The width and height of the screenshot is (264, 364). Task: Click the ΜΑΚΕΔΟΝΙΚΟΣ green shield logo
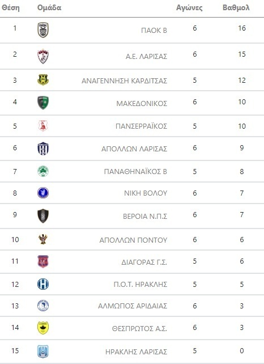(x=43, y=103)
